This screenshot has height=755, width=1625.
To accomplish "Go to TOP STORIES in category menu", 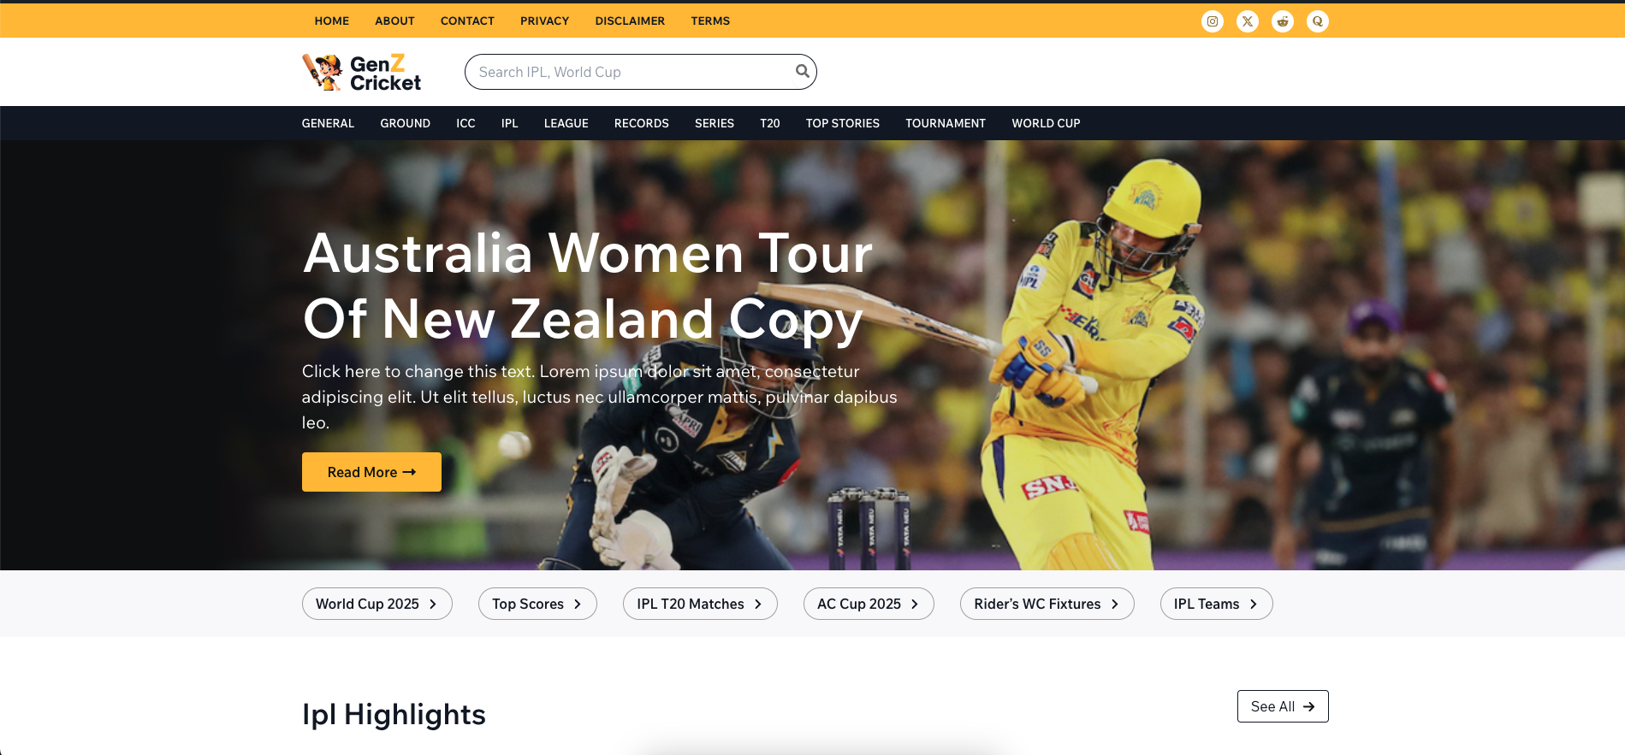I will point(842,124).
